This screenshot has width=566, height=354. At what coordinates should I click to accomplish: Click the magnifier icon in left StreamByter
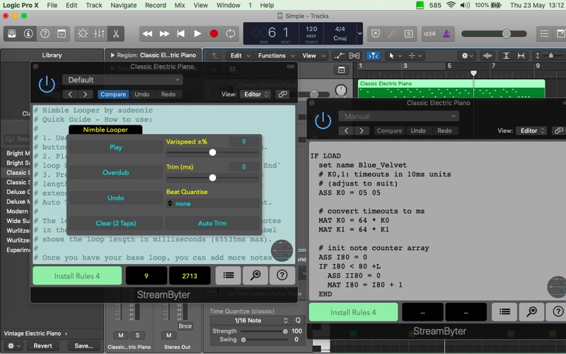(x=255, y=275)
